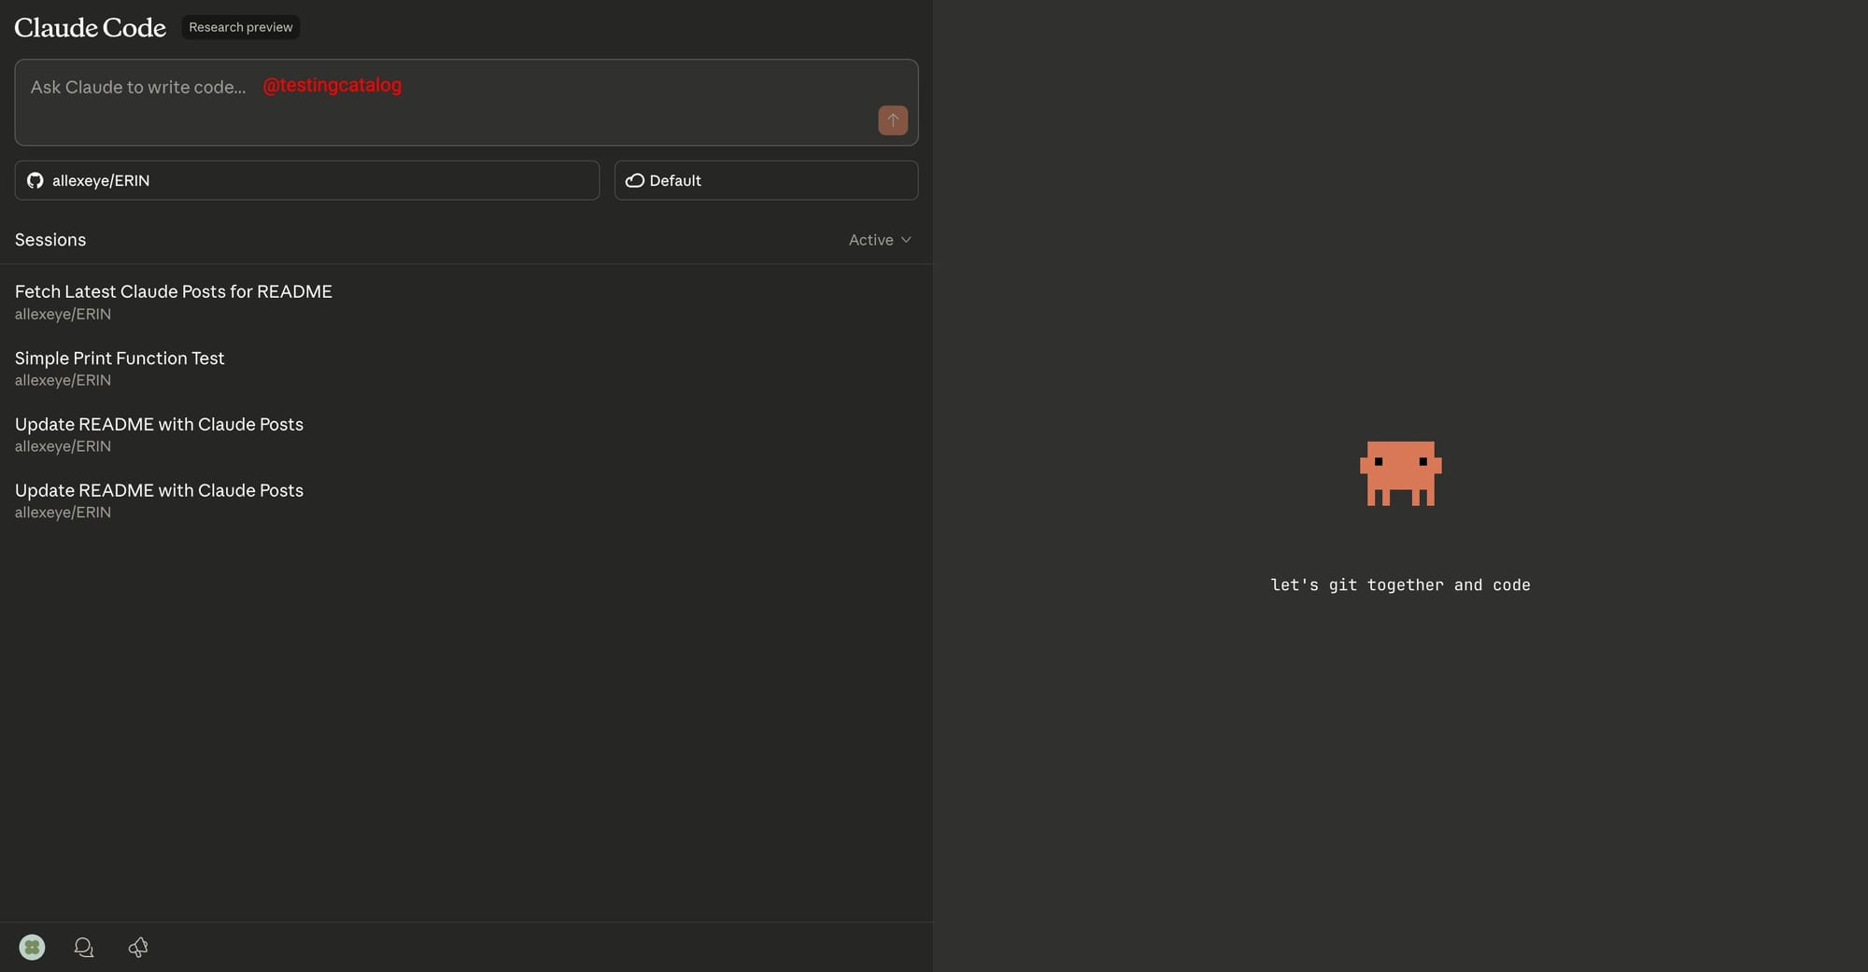The width and height of the screenshot is (1868, 972).
Task: Focus the Ask Claude to write code field
Action: pos(466,103)
